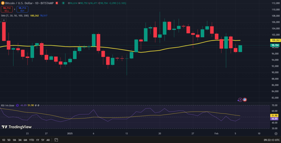Select the 6M time range
Viewport: 281px width, 143px height.
[x=25, y=140]
